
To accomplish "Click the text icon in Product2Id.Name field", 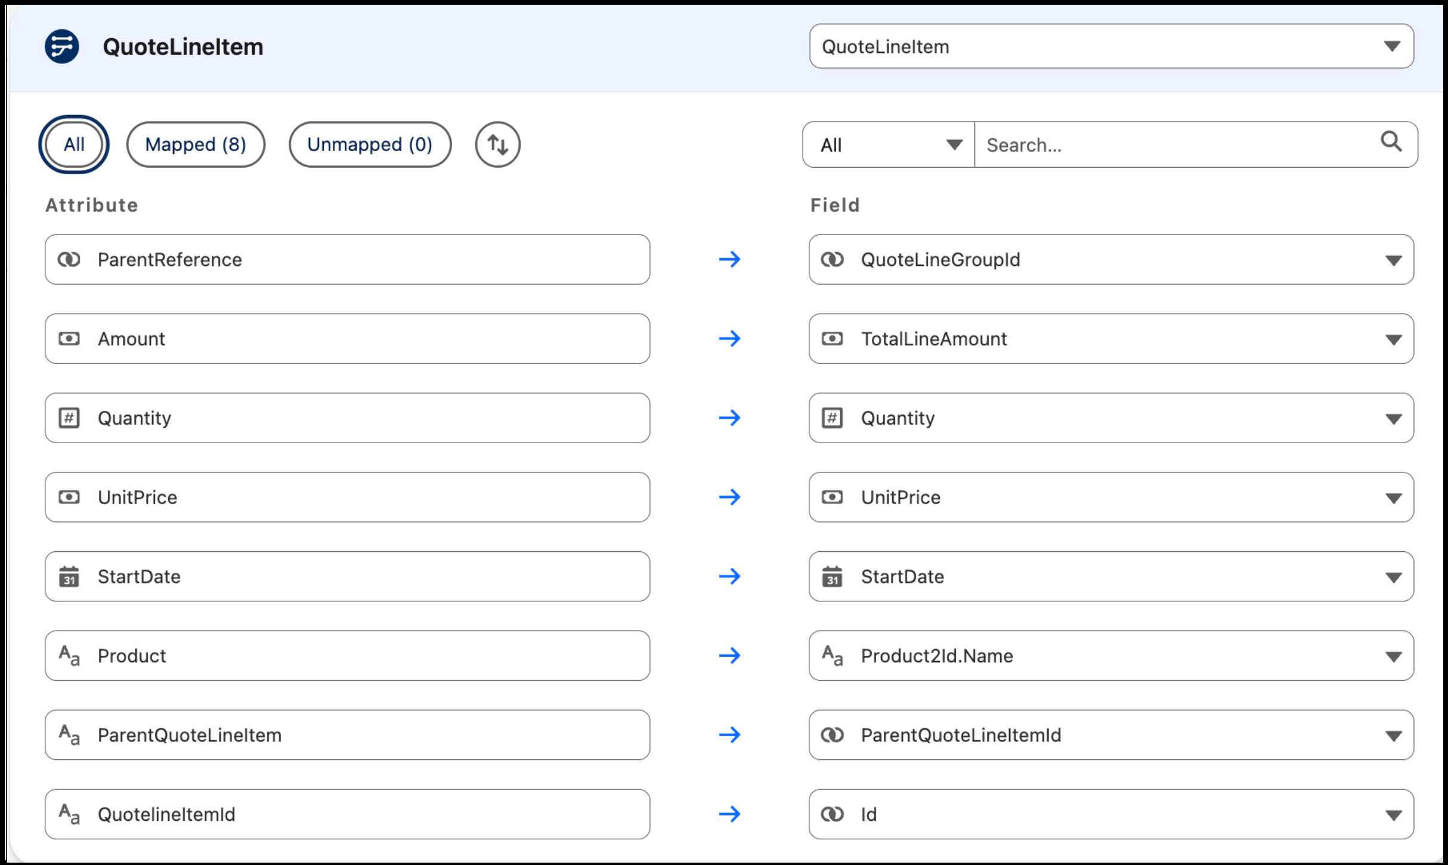I will pyautogui.click(x=833, y=656).
